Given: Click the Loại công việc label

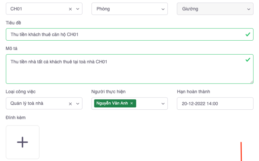Looking at the screenshot, I should point(21,92).
